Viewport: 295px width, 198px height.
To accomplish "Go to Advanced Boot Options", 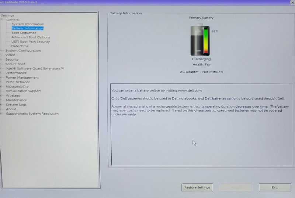I will coord(31,37).
